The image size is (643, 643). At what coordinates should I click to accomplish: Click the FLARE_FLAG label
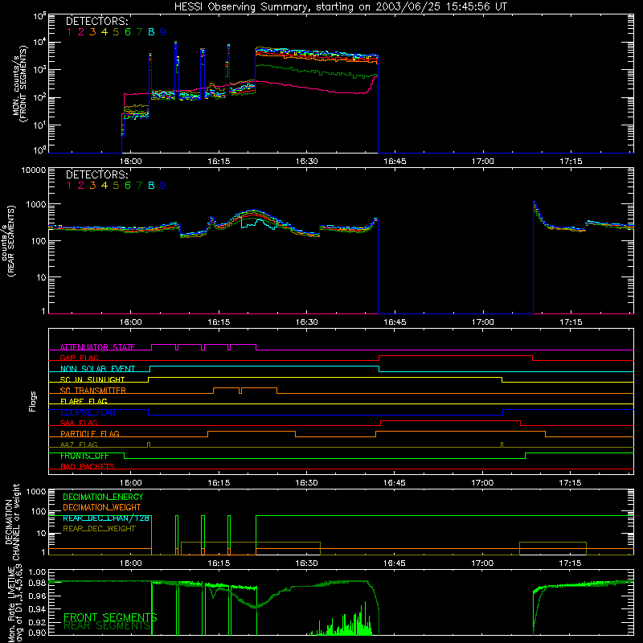pyautogui.click(x=84, y=401)
